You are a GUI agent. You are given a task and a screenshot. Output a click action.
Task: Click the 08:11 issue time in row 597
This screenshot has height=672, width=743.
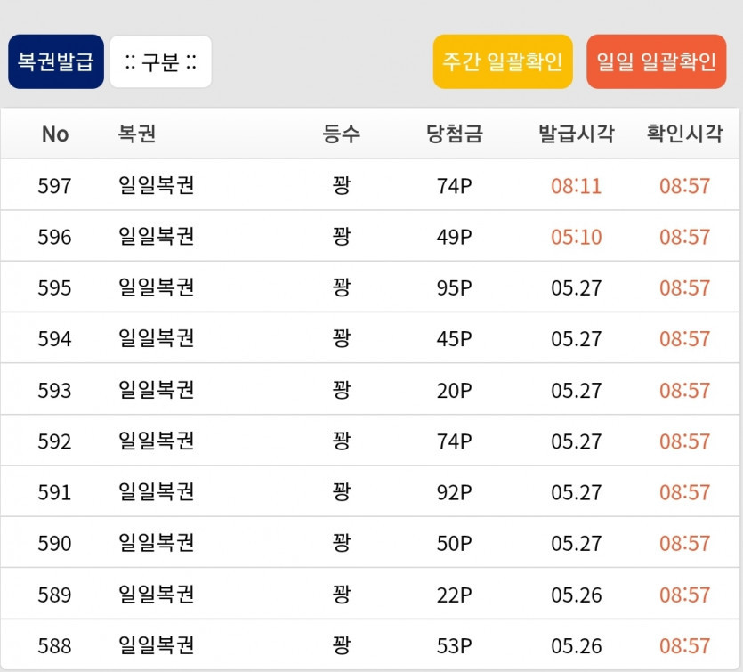pyautogui.click(x=576, y=185)
